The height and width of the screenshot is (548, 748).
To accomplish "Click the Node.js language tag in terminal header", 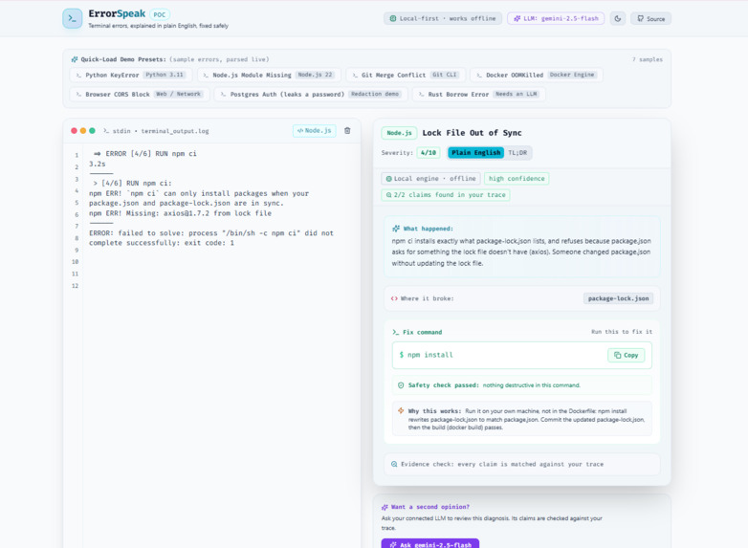I will 314,131.
